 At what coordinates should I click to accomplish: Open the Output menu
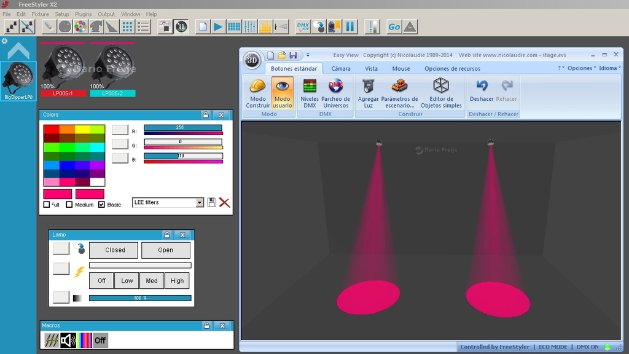[x=106, y=14]
